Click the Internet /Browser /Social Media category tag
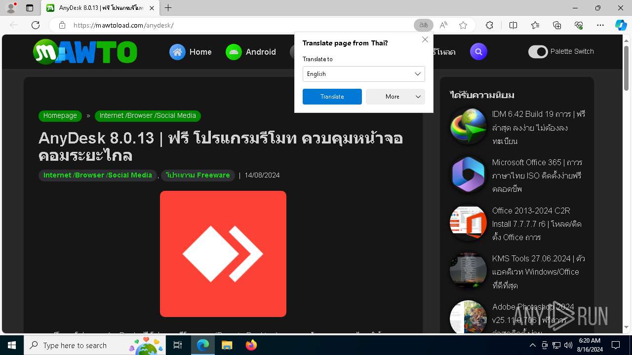Viewport: 632px width, 355px height. [98, 176]
